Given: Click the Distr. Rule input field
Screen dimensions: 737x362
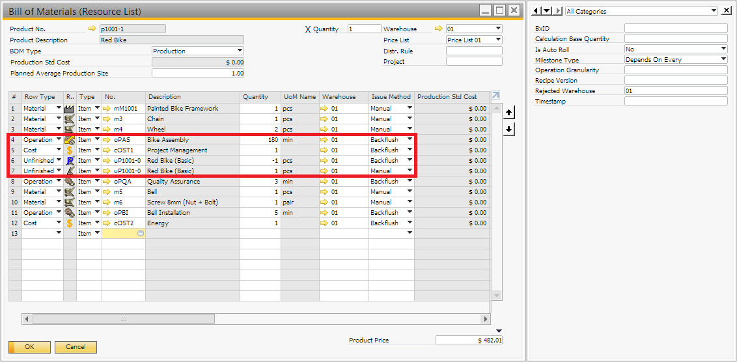Looking at the screenshot, I should [473, 51].
